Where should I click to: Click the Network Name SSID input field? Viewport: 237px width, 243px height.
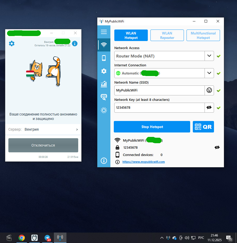tap(160, 90)
